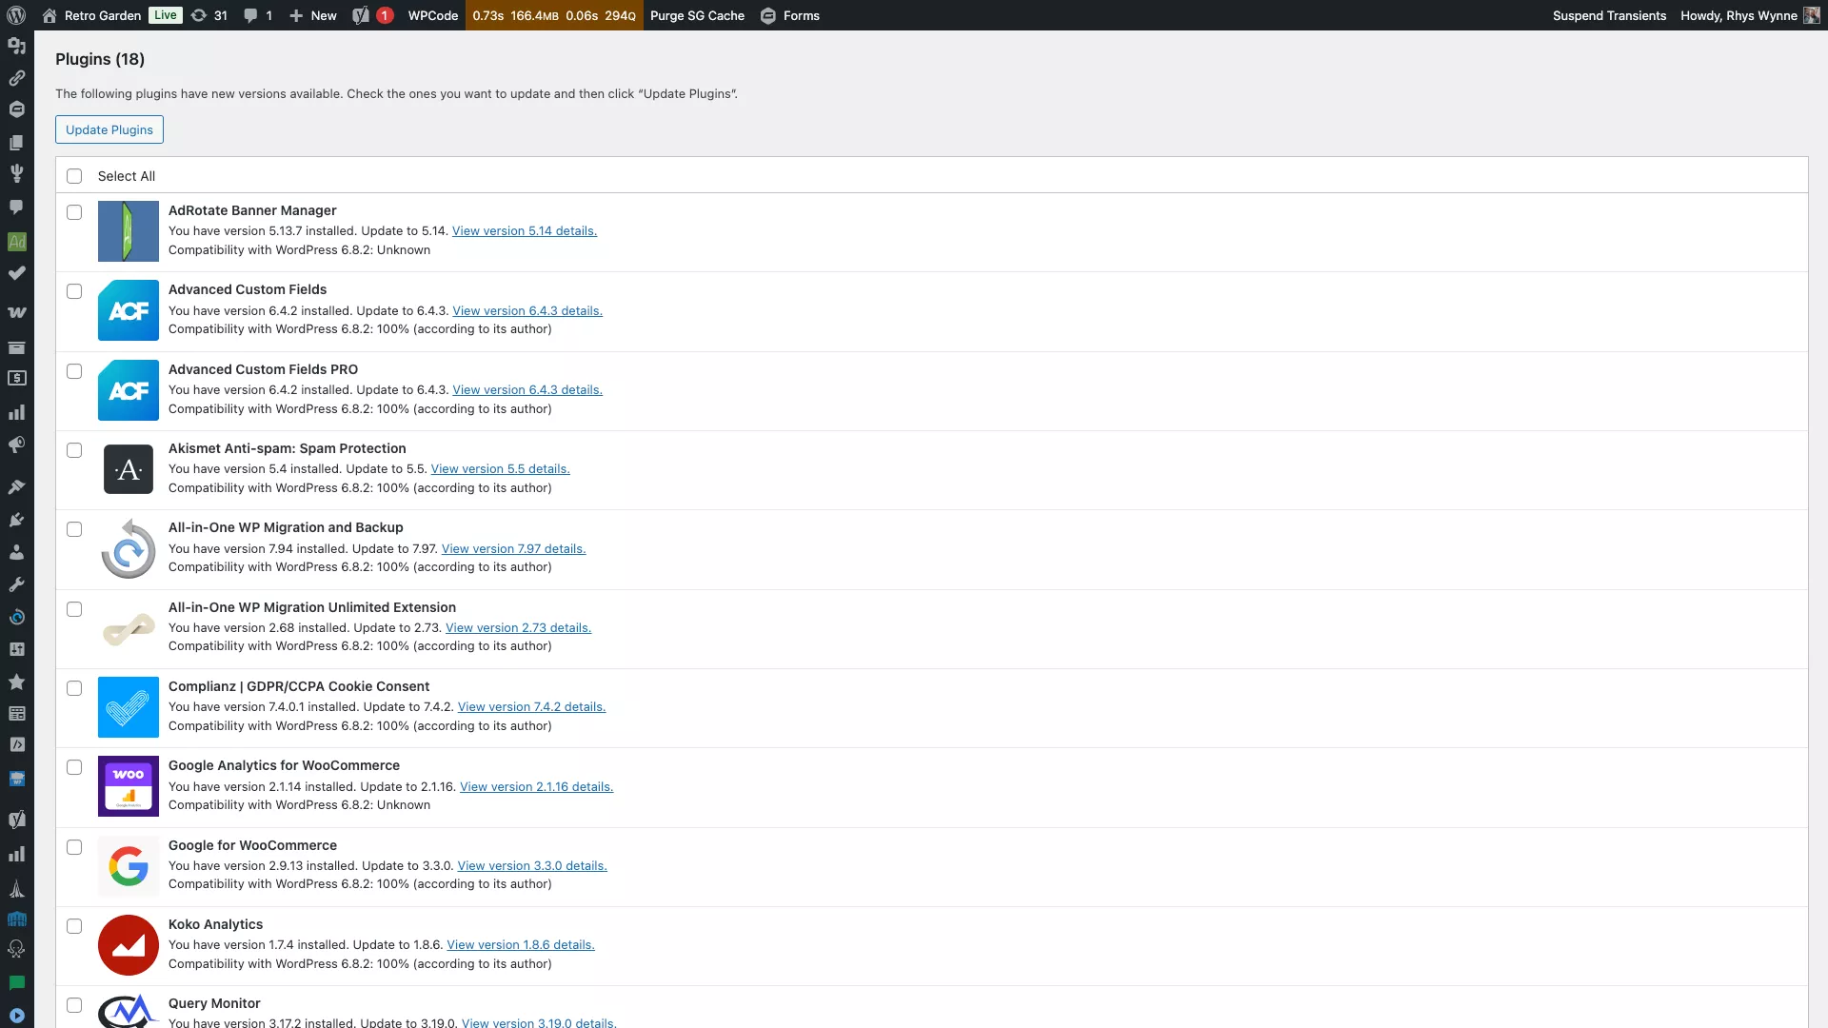Open the comments bubble showing 1
Screen dimensions: 1828x1028
(x=255, y=16)
